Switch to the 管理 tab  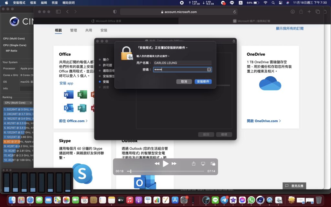[73, 30]
